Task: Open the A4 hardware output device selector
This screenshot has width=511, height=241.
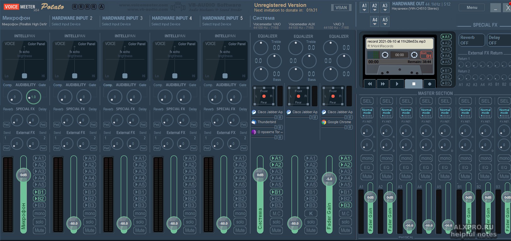Action: point(375,21)
